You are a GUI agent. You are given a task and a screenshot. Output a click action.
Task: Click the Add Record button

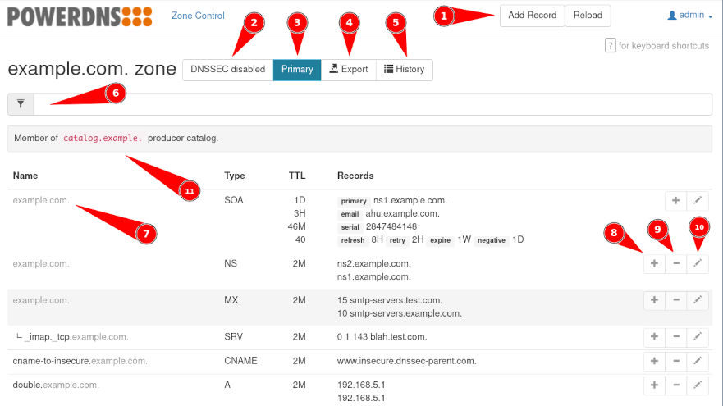532,15
